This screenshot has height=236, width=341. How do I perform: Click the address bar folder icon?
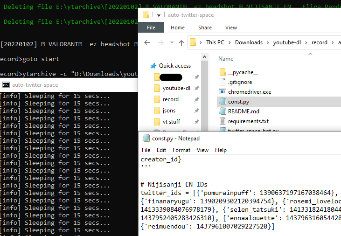193,42
